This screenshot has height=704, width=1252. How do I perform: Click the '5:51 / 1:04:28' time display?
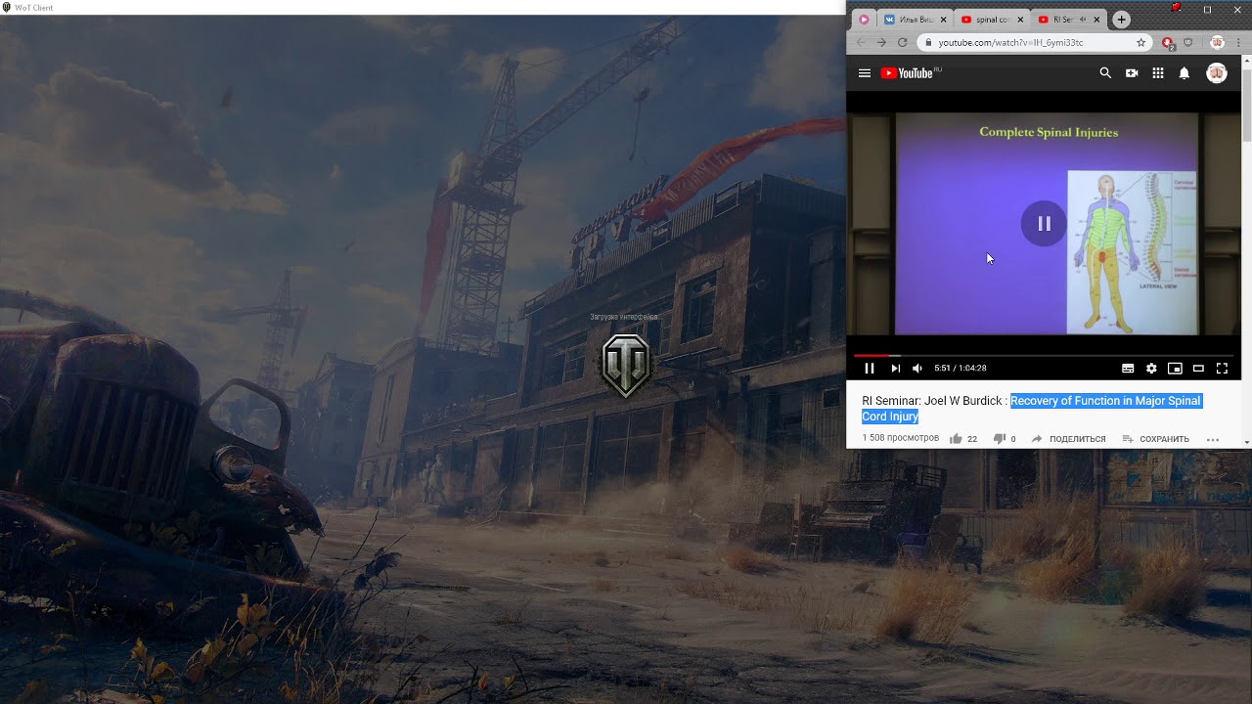961,369
